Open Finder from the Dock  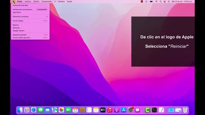pos(20,110)
